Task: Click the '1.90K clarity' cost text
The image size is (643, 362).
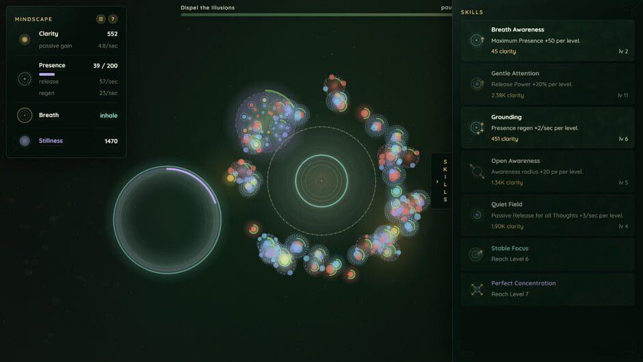Action: [x=508, y=227]
